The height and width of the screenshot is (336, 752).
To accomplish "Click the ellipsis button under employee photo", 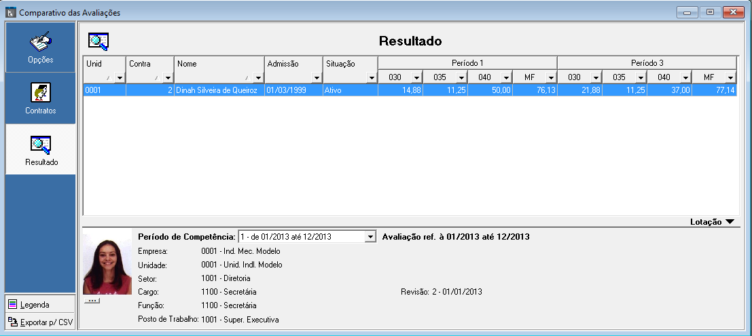I will click(92, 300).
